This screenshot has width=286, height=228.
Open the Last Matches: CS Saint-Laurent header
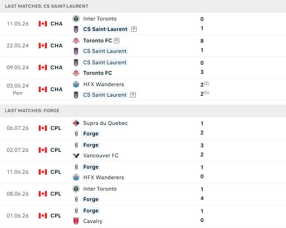(143, 6)
